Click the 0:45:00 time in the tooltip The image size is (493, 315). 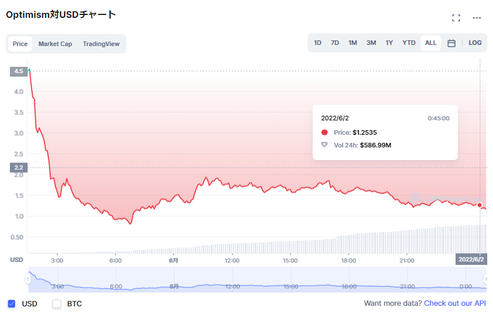click(x=439, y=119)
